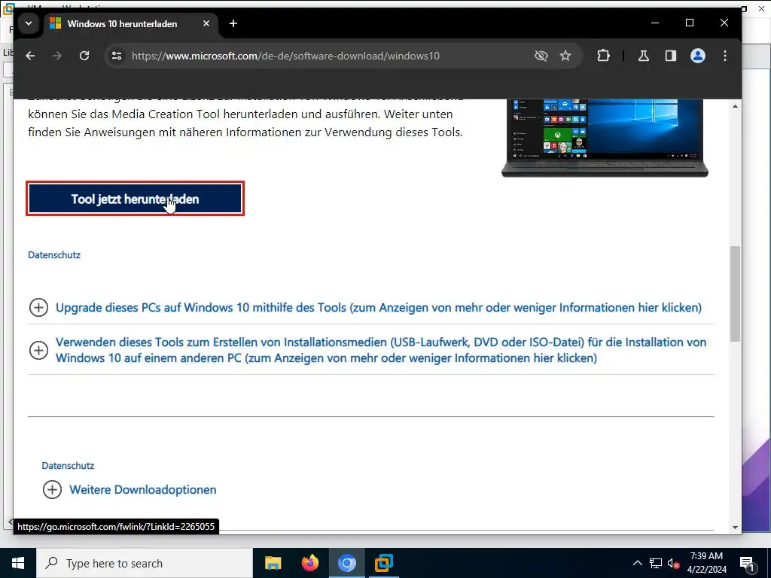The height and width of the screenshot is (578, 771).
Task: Open the Weitere Downloadoptionen link
Action: pyautogui.click(x=143, y=489)
